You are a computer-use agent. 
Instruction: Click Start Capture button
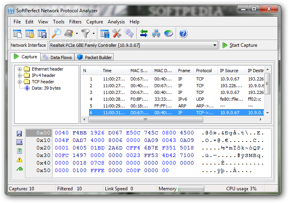point(240,45)
